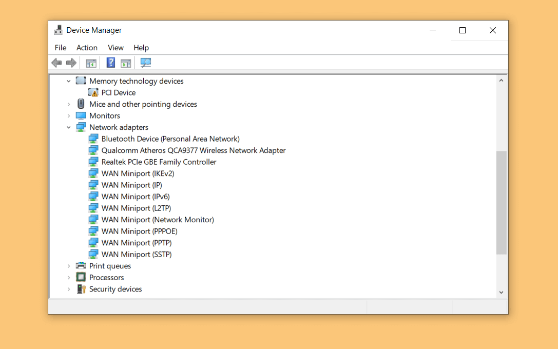The height and width of the screenshot is (349, 558).
Task: Click the Processors chip icon
Action: click(81, 277)
